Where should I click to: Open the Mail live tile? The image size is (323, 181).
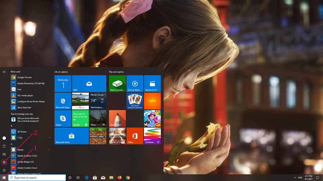coord(89,84)
